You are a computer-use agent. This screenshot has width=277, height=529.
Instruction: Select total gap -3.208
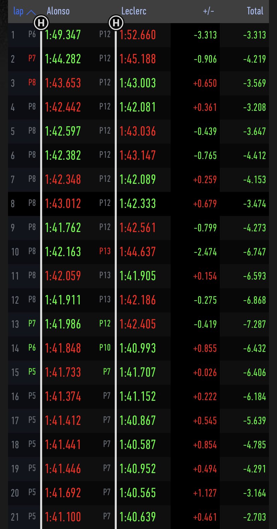point(255,107)
